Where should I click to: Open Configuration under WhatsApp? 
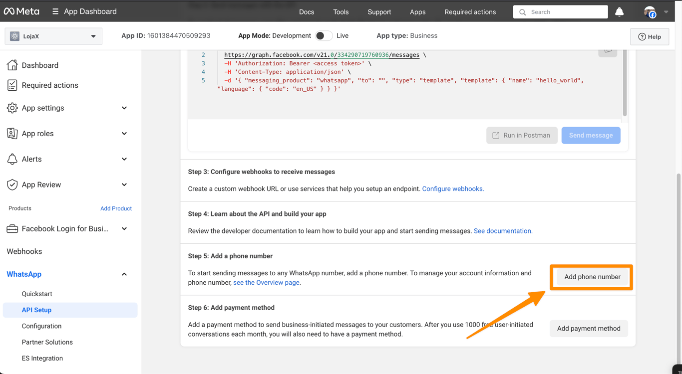click(x=41, y=326)
